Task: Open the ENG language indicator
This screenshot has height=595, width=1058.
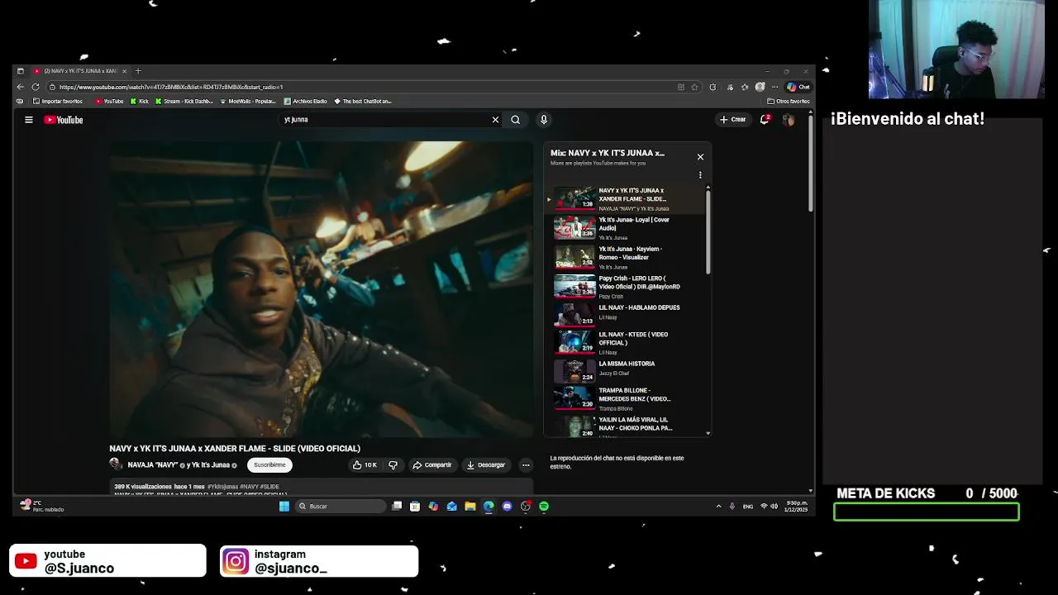Action: click(x=748, y=507)
